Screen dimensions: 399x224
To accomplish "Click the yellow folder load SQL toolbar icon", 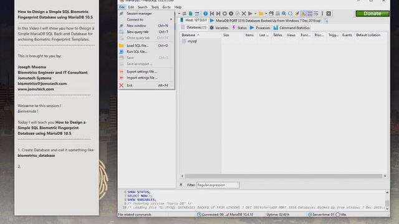I will 261,14.
